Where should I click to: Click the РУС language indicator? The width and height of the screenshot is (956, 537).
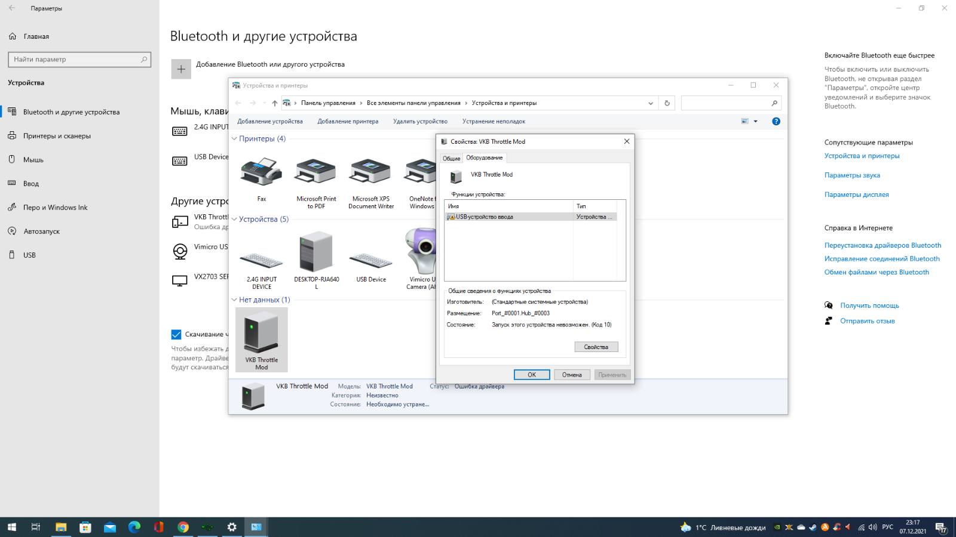(888, 527)
